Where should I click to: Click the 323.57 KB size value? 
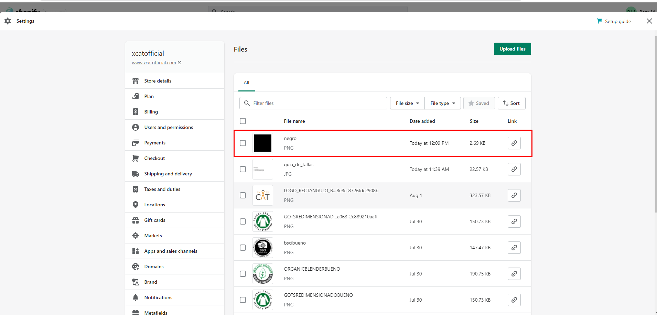(480, 195)
